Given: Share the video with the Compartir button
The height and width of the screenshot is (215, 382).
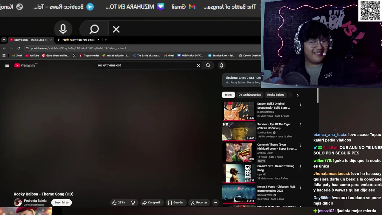Looking at the screenshot, I should tap(152, 202).
